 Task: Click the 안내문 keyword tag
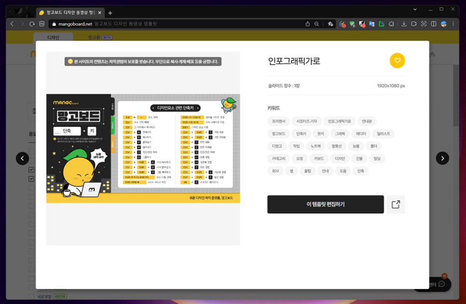(x=367, y=121)
